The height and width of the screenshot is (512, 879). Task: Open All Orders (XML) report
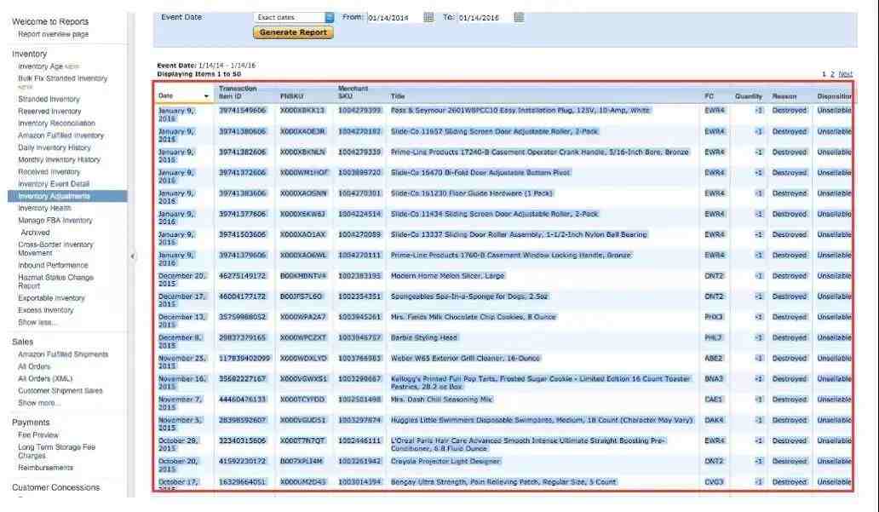point(45,379)
